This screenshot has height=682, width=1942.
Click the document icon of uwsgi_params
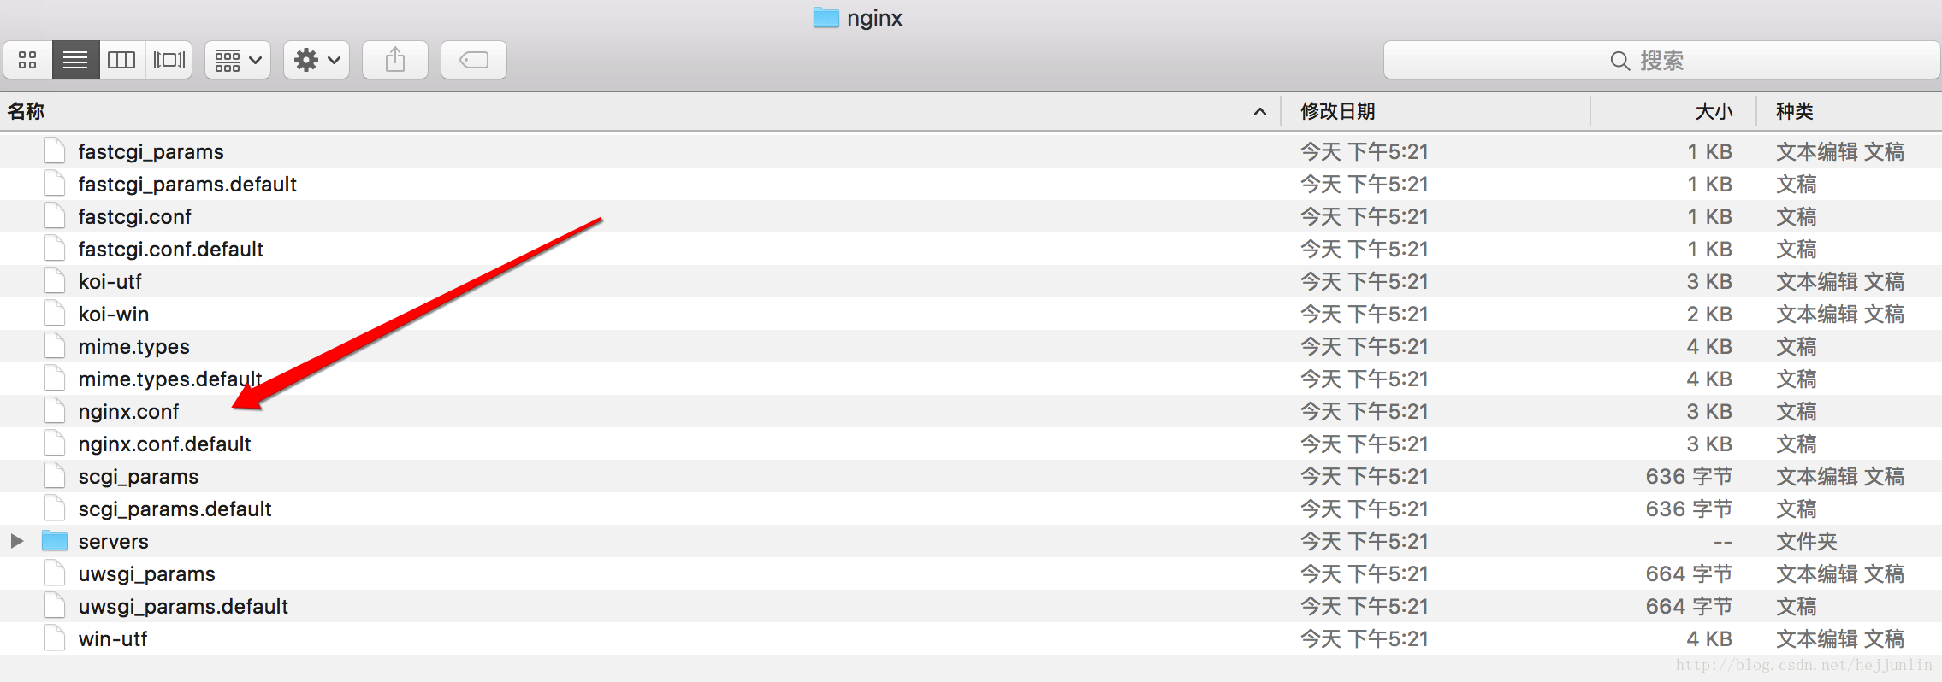tap(55, 573)
